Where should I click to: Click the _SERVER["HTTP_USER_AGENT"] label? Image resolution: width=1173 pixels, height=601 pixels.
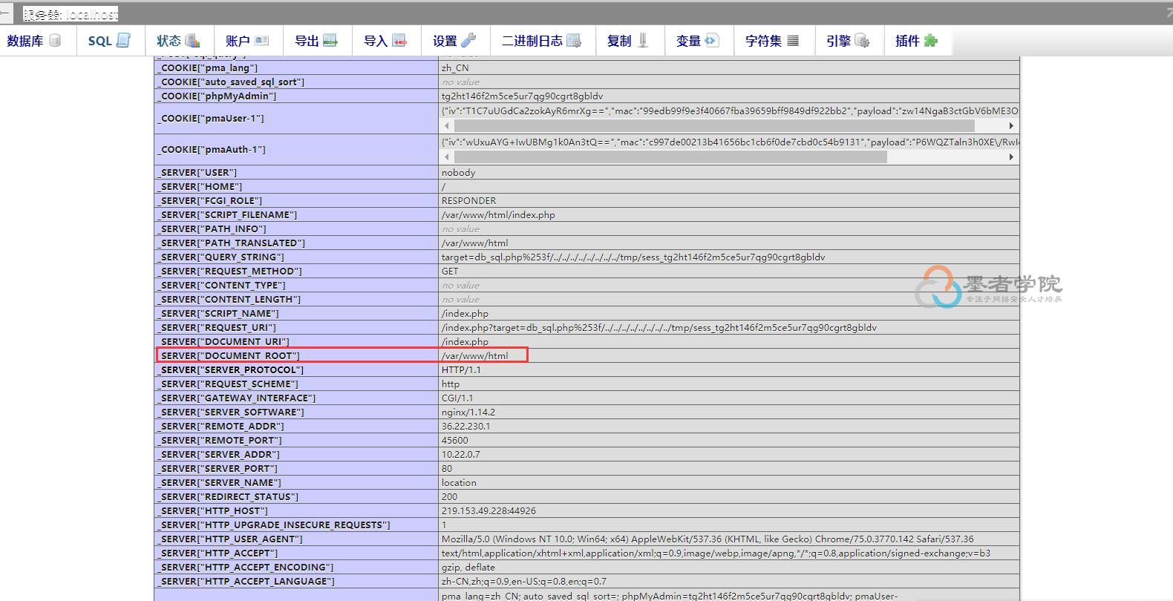[x=230, y=539]
